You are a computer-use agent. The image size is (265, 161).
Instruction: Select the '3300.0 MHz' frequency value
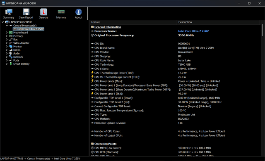(186, 36)
